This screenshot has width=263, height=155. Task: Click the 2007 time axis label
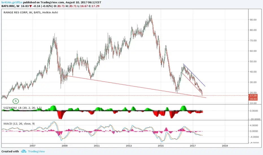(32, 146)
